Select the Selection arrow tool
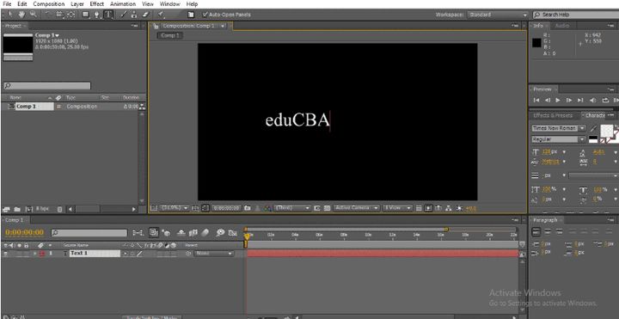The width and height of the screenshot is (619, 319). 10,15
